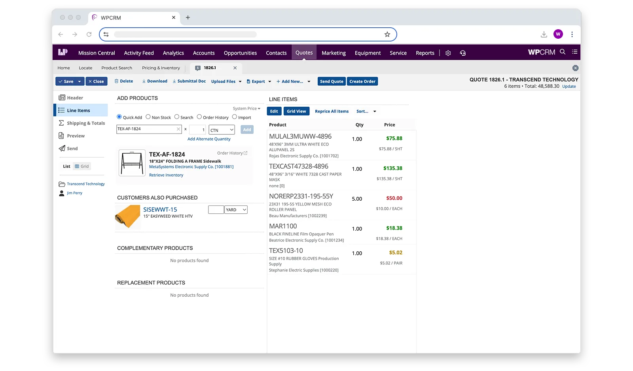Open the YARD unit dropdown
This screenshot has height=371, width=633.
[x=236, y=210]
